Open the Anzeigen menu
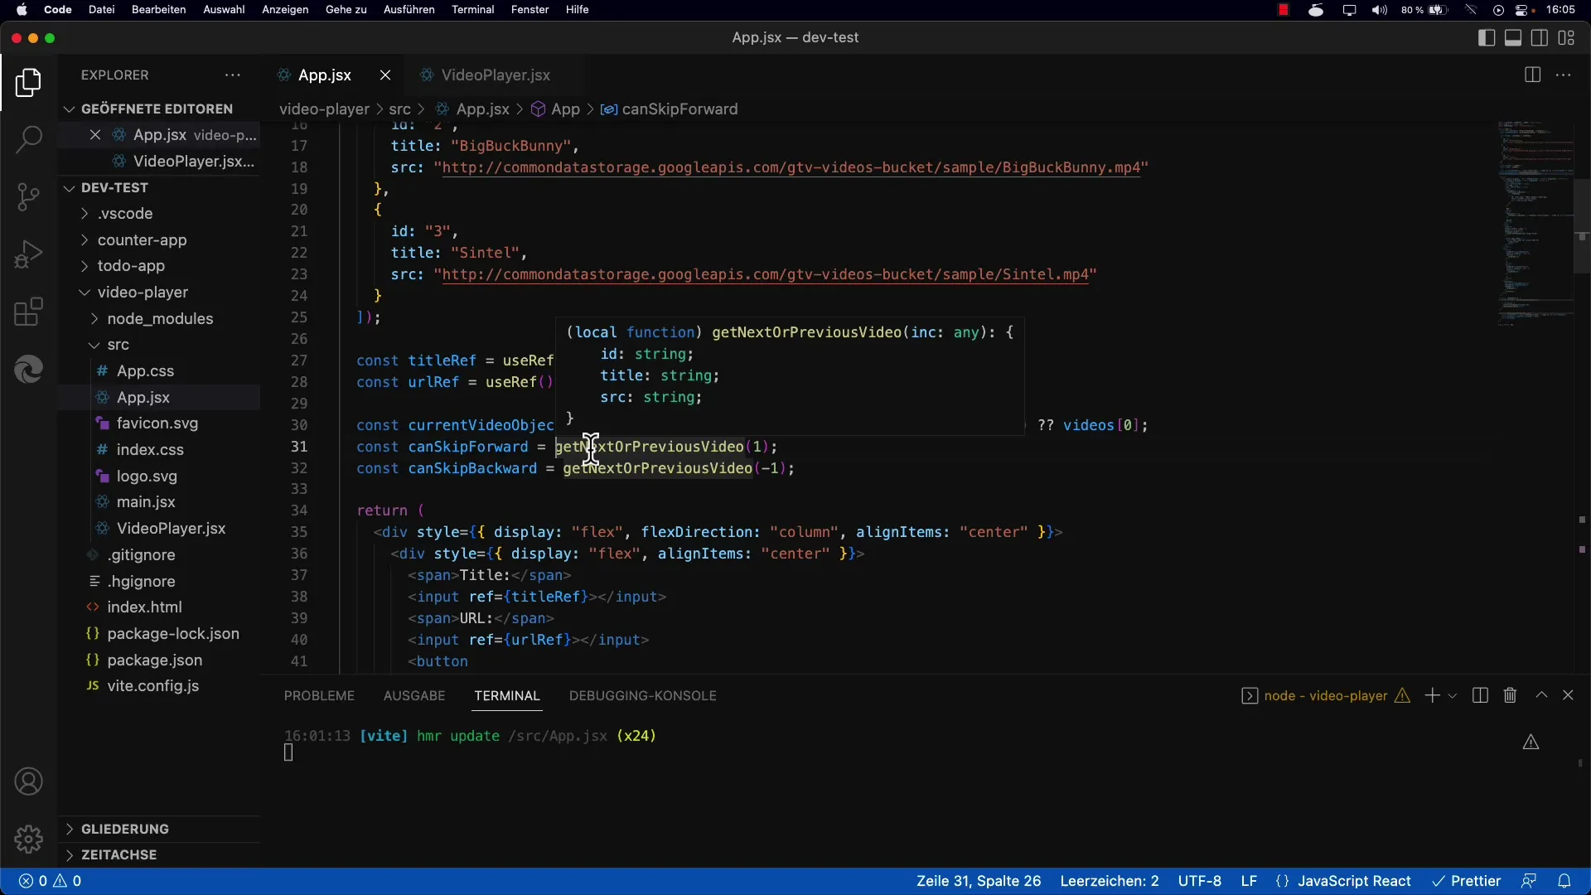 click(x=285, y=9)
